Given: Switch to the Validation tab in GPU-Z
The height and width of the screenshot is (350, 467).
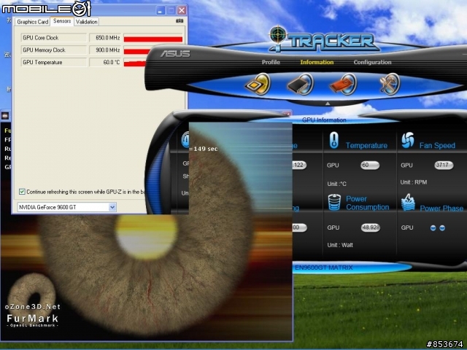Looking at the screenshot, I should [86, 22].
